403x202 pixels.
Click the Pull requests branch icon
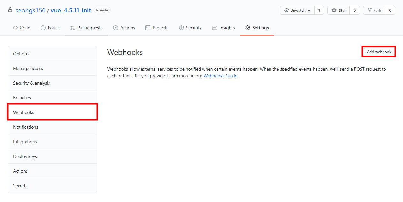click(x=72, y=28)
